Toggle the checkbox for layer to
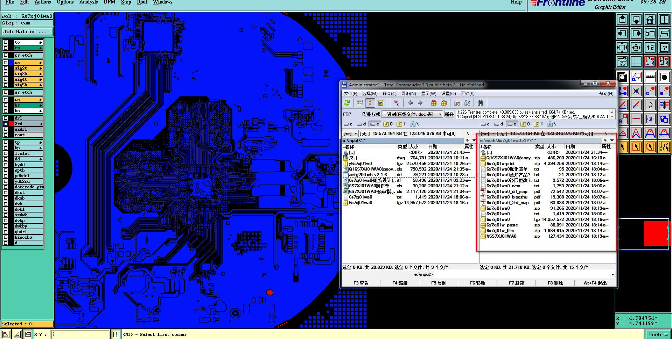 point(6,42)
